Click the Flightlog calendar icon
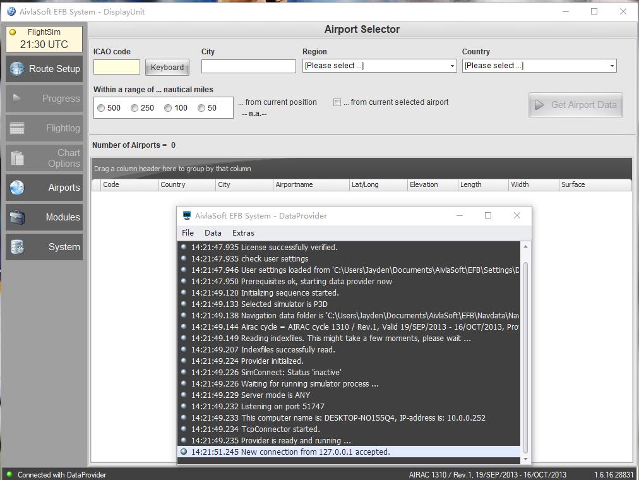 pos(17,128)
